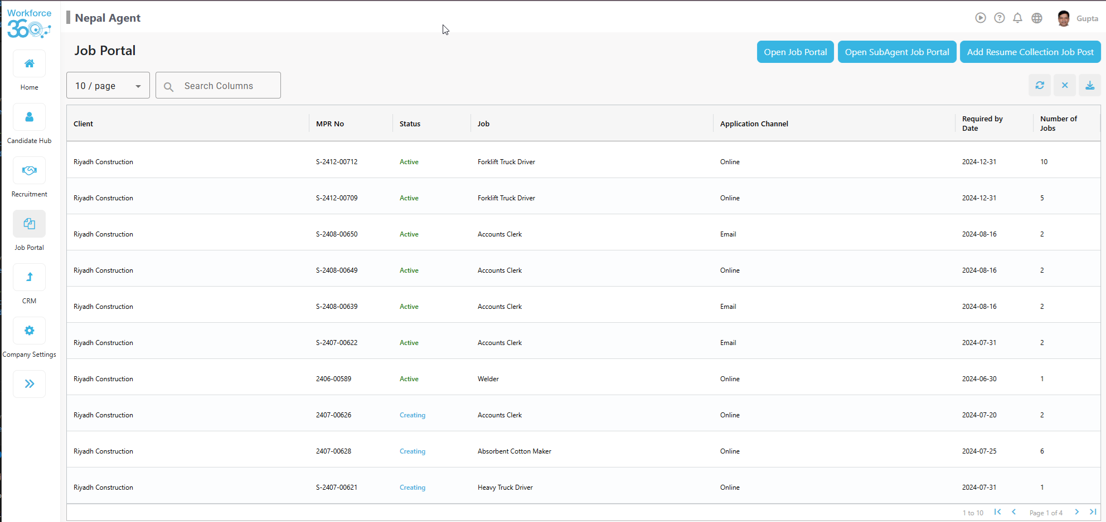
Task: Select CRM in the sidebar menu
Action: coord(29,277)
